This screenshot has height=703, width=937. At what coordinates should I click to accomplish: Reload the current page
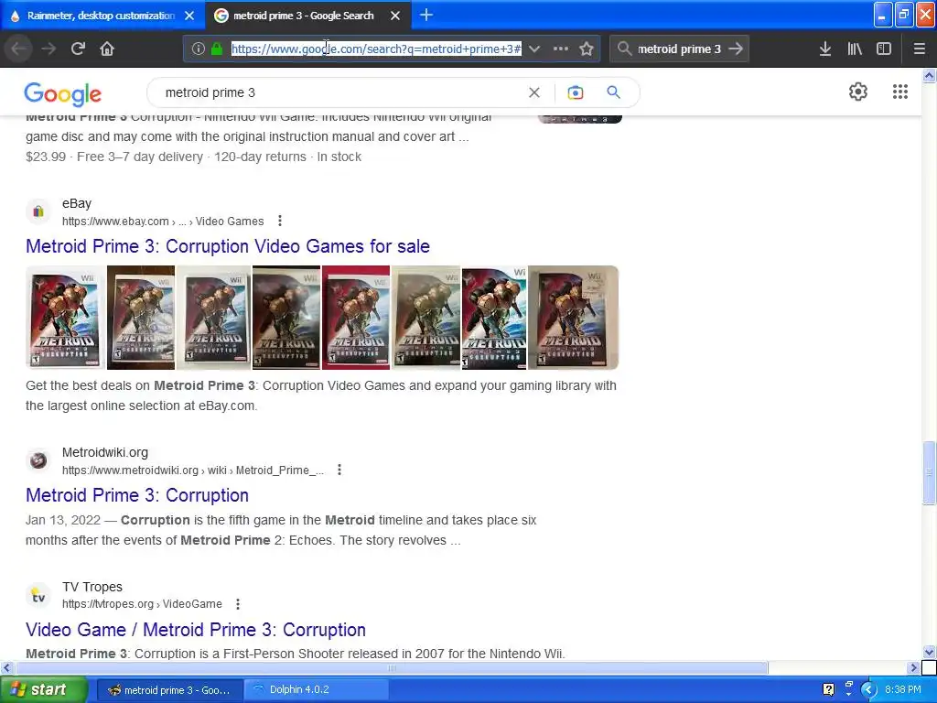[78, 49]
